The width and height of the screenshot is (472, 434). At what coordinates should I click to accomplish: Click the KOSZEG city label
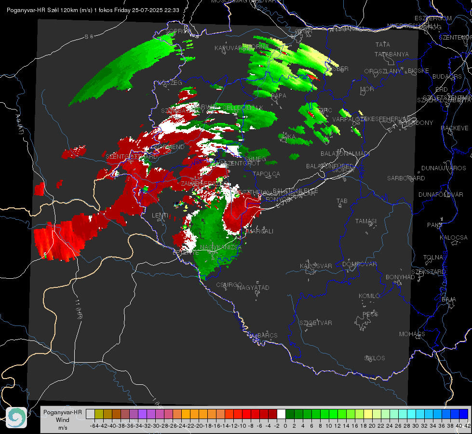[x=170, y=83]
